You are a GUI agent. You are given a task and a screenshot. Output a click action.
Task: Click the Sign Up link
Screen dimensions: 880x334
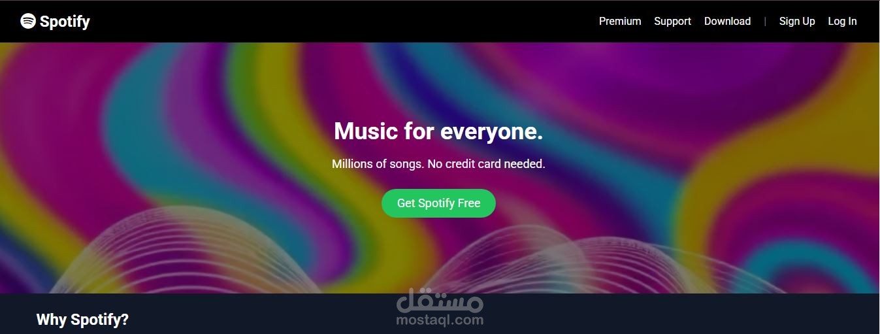point(797,21)
